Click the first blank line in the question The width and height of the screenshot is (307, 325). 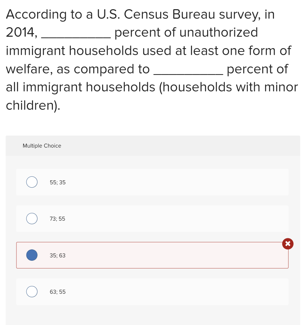click(x=76, y=35)
